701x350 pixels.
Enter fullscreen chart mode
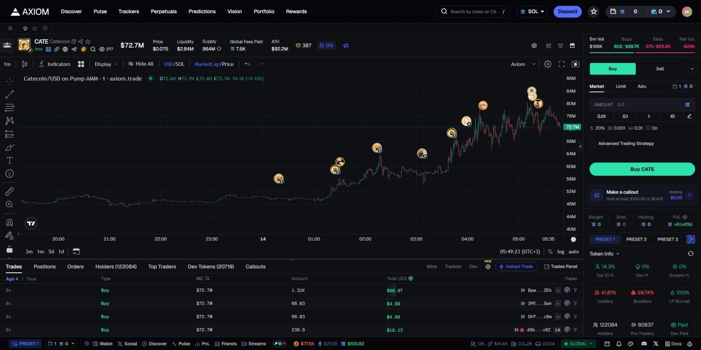coord(562,64)
